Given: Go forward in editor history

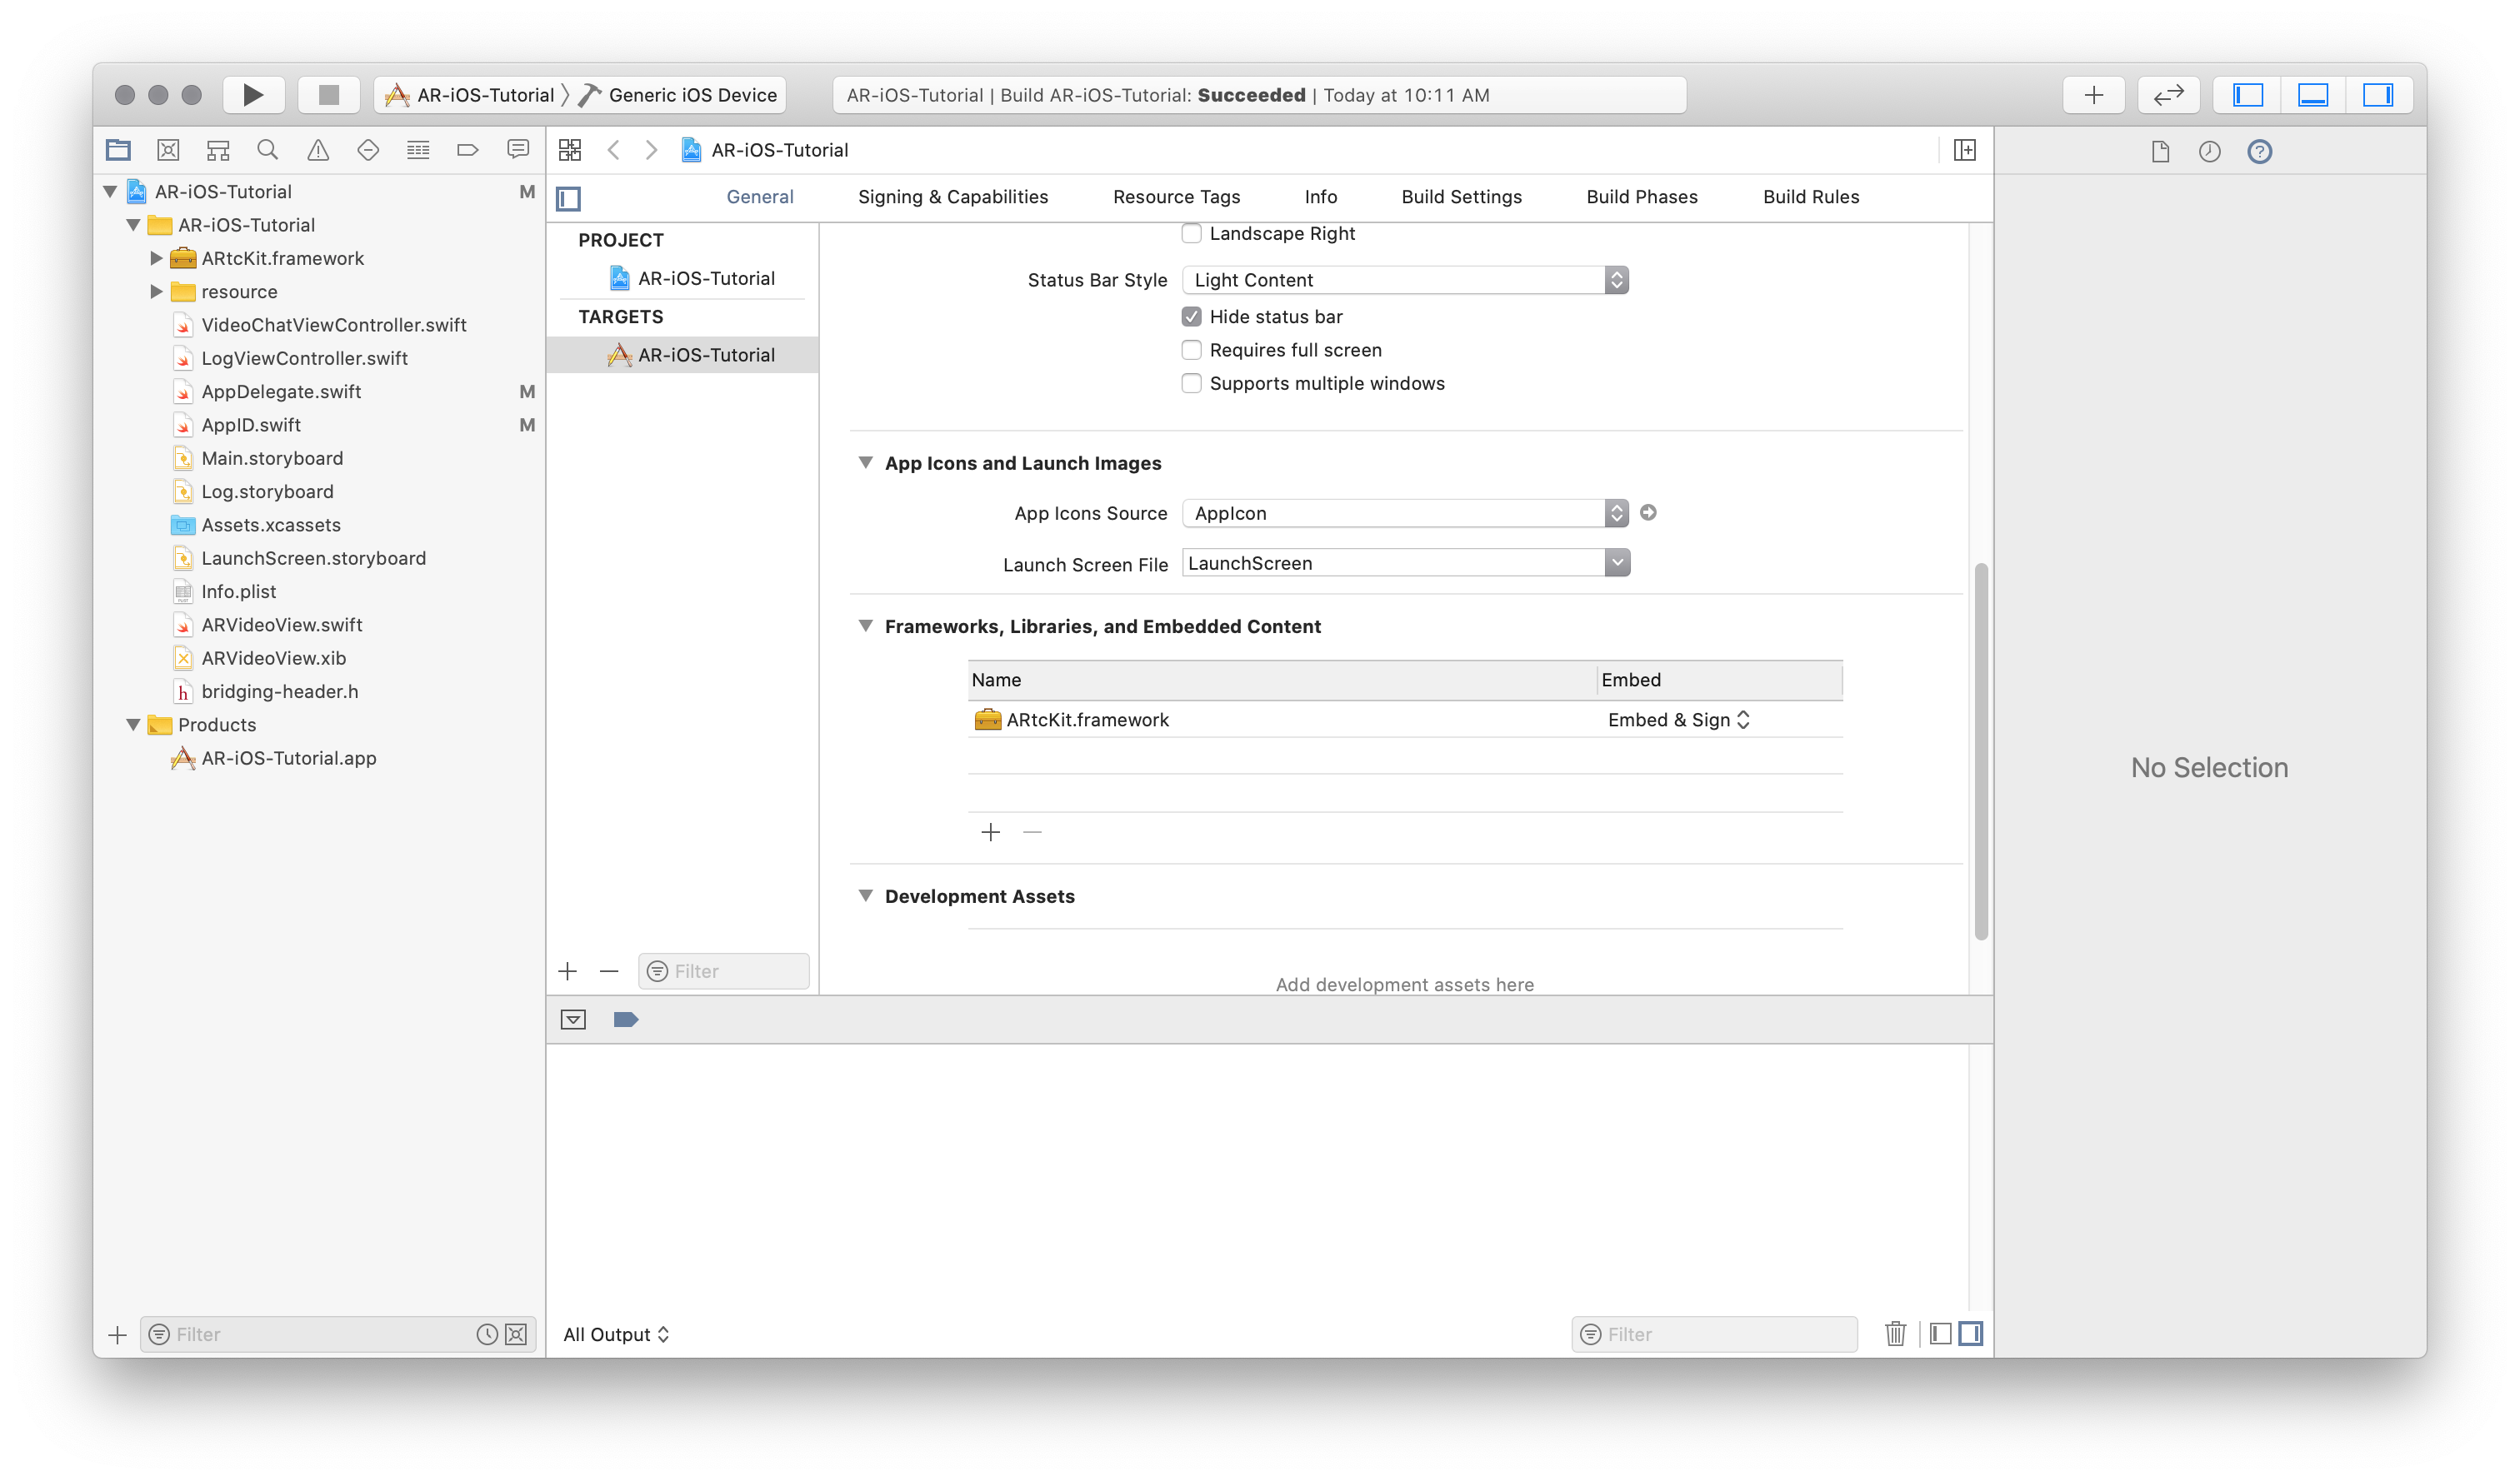Looking at the screenshot, I should 651,150.
